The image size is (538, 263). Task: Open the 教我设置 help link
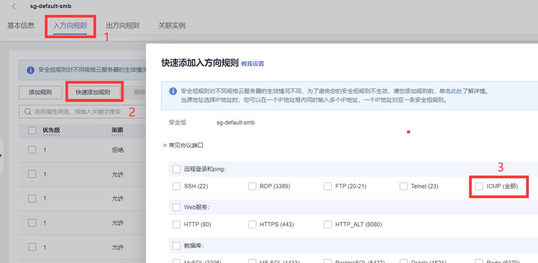coord(253,64)
